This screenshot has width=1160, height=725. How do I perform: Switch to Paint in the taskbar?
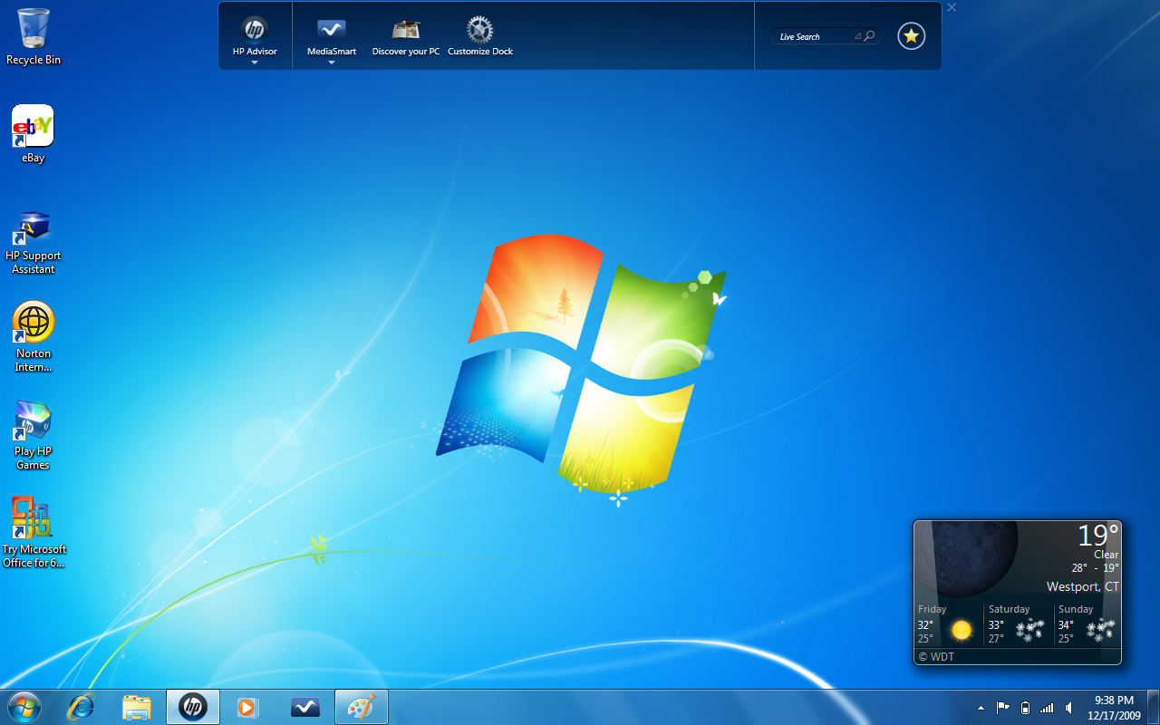click(x=362, y=707)
